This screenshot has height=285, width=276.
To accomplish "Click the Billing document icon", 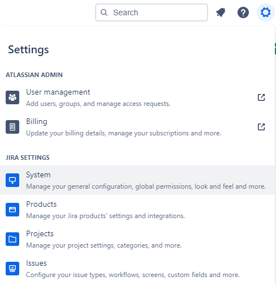I will tap(12, 127).
